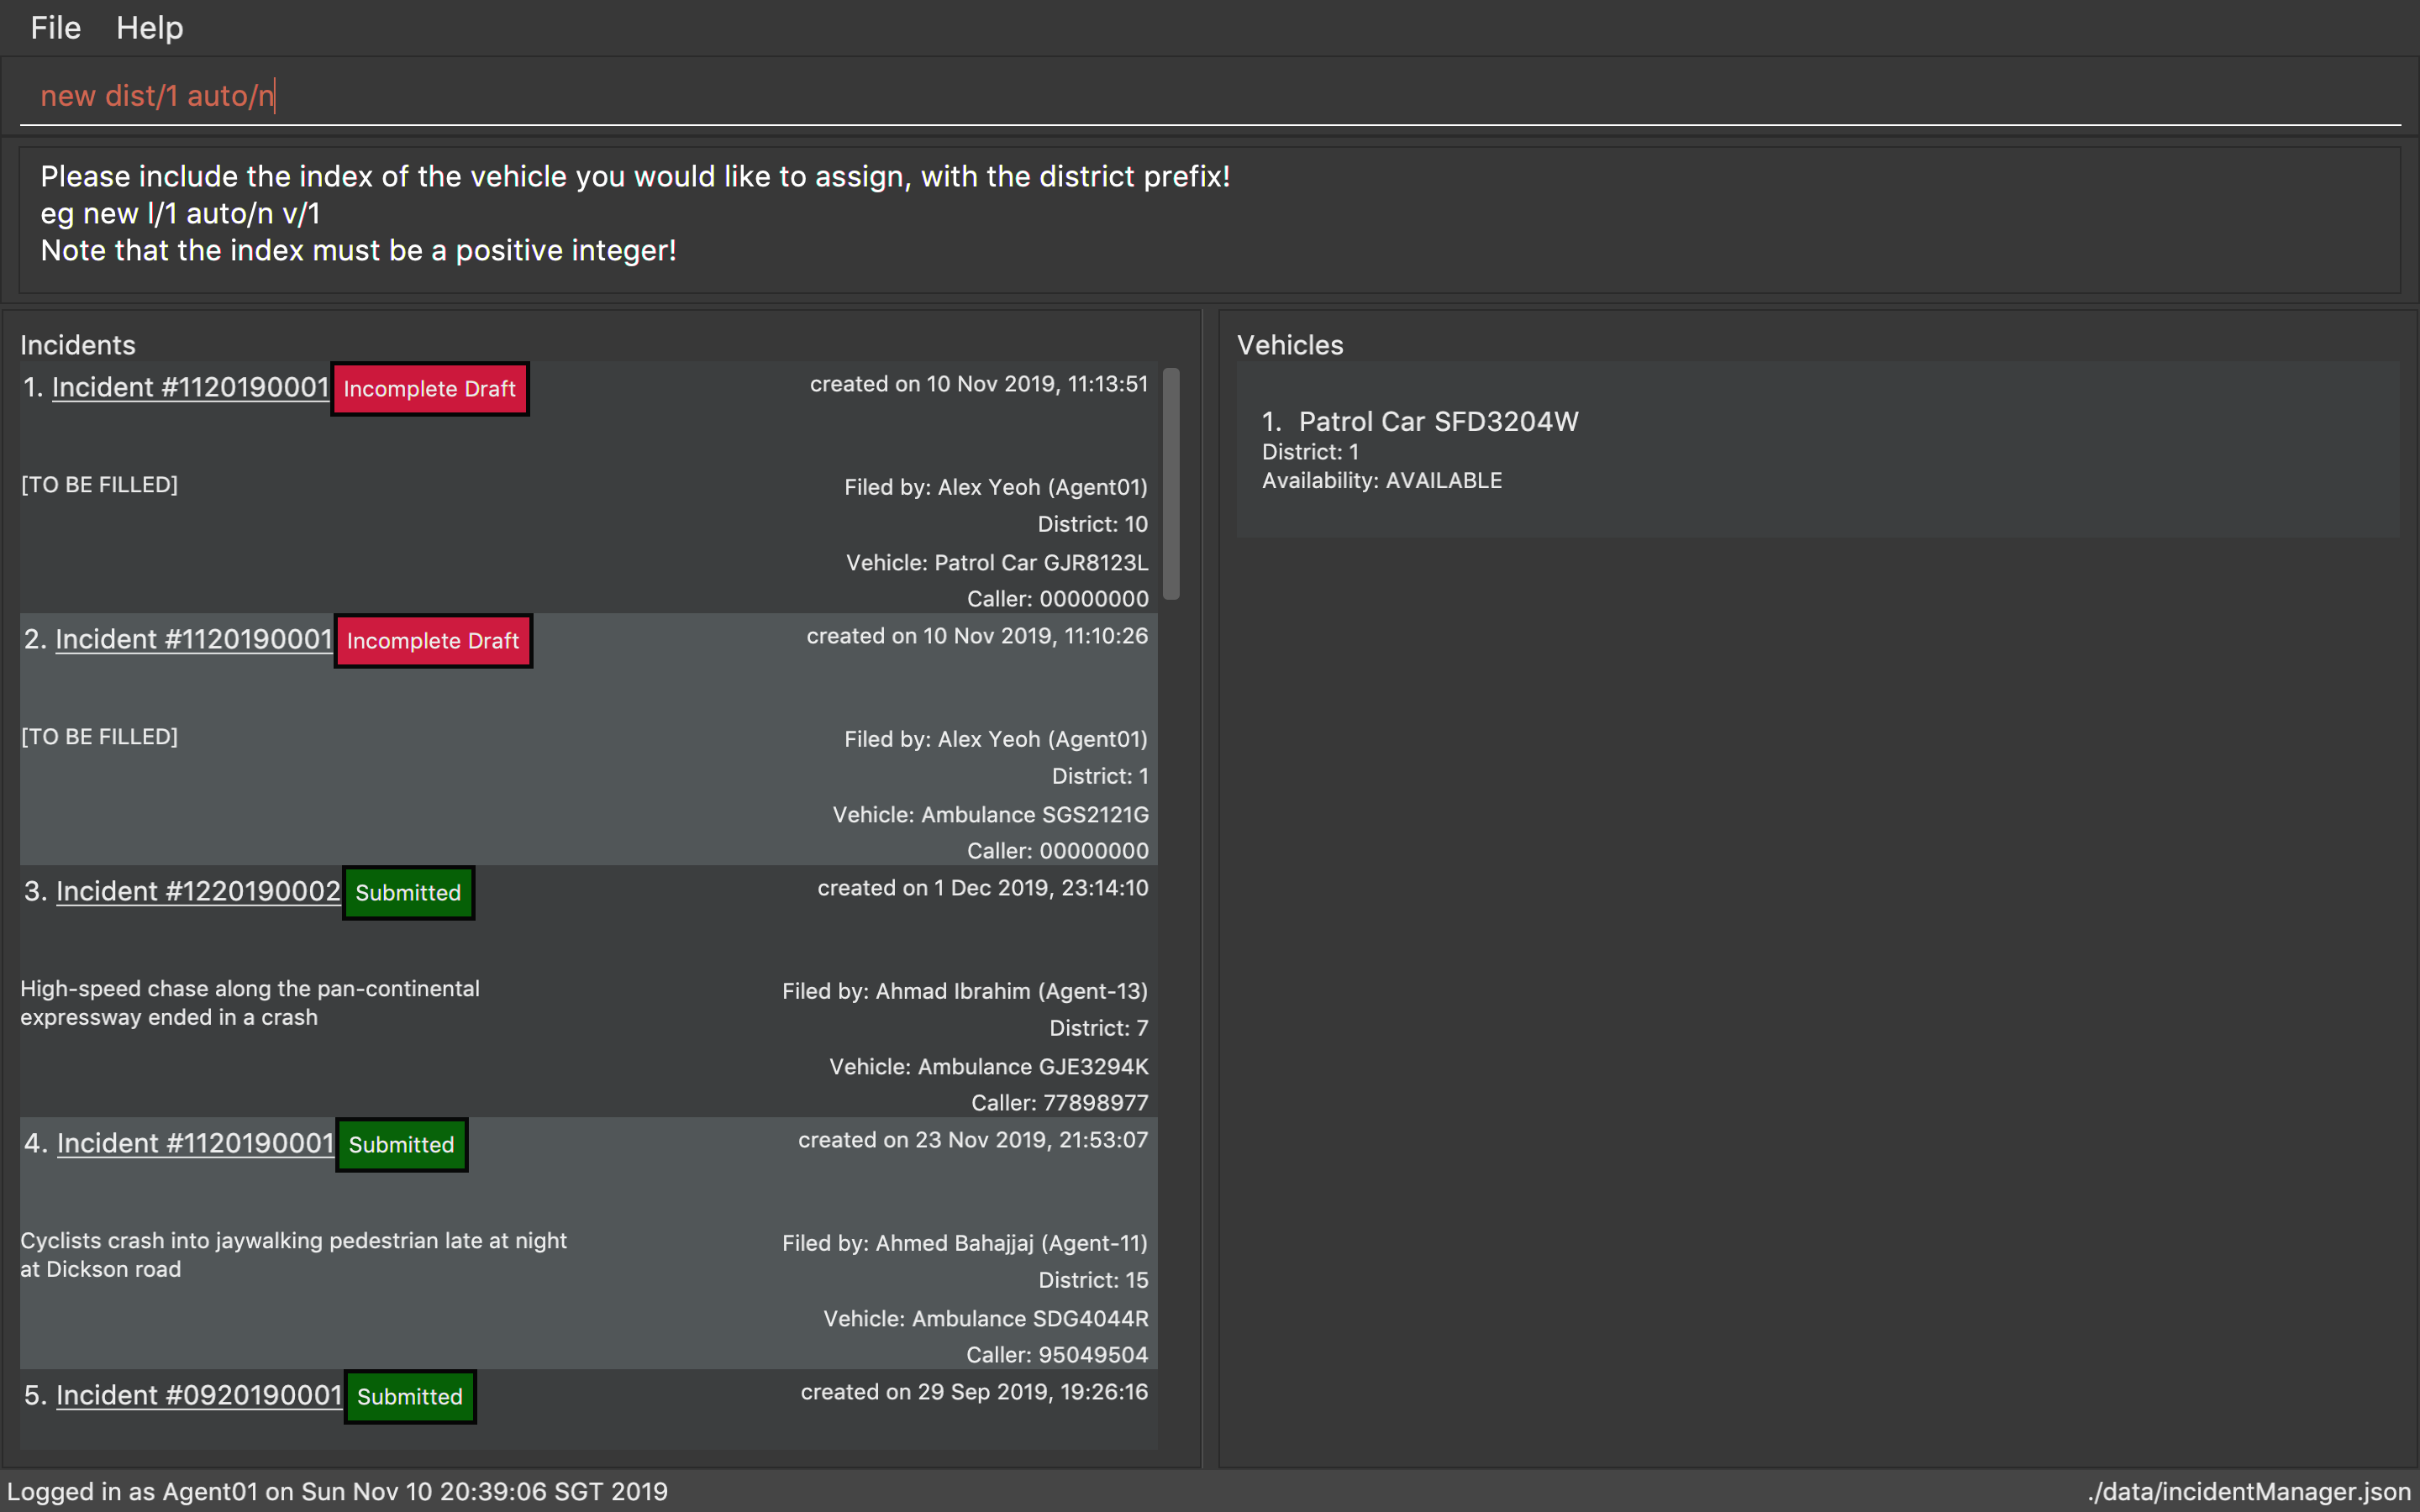
Task: Click Submitted badge on incident 4
Action: click(401, 1145)
